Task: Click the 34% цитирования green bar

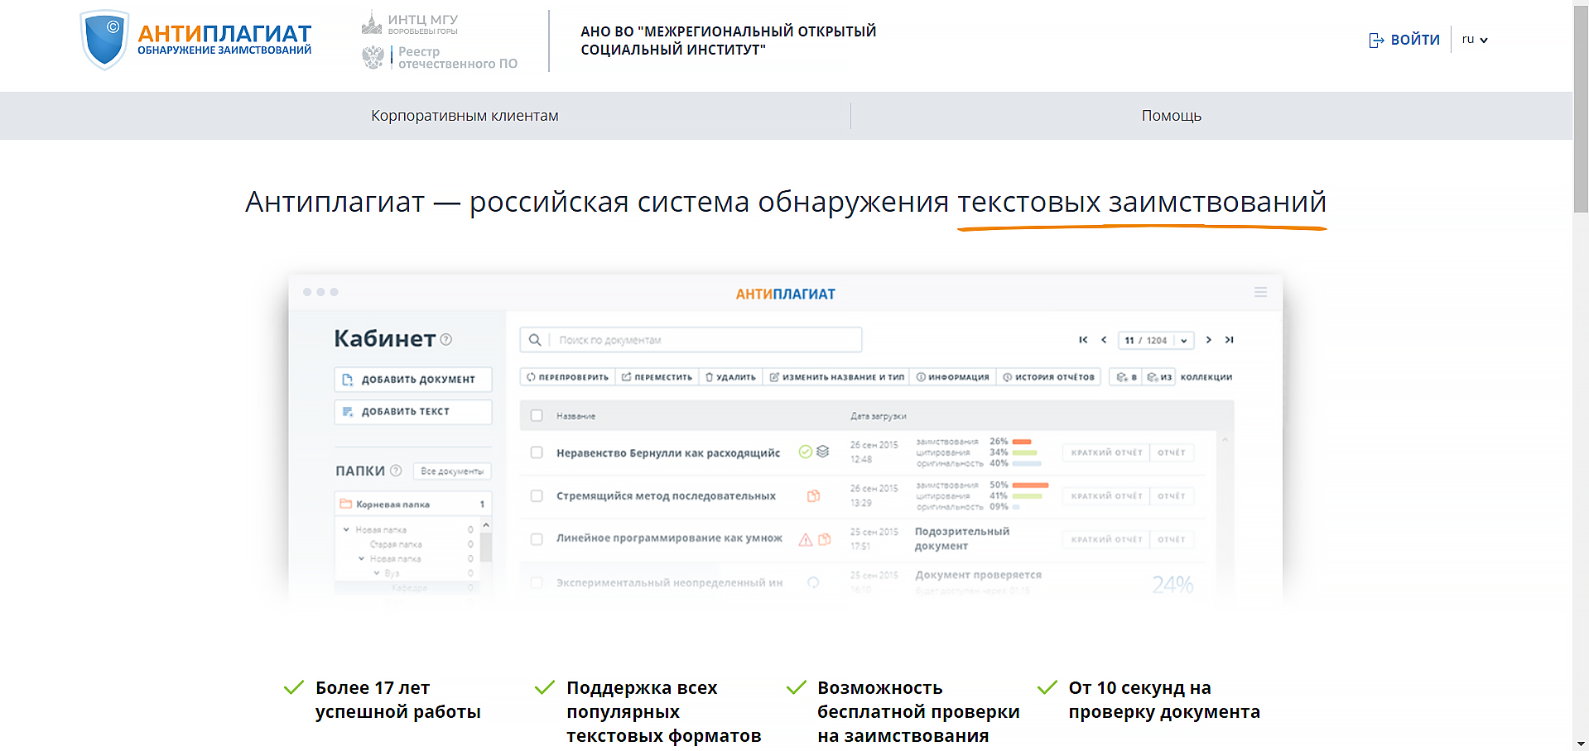Action: (x=1024, y=452)
